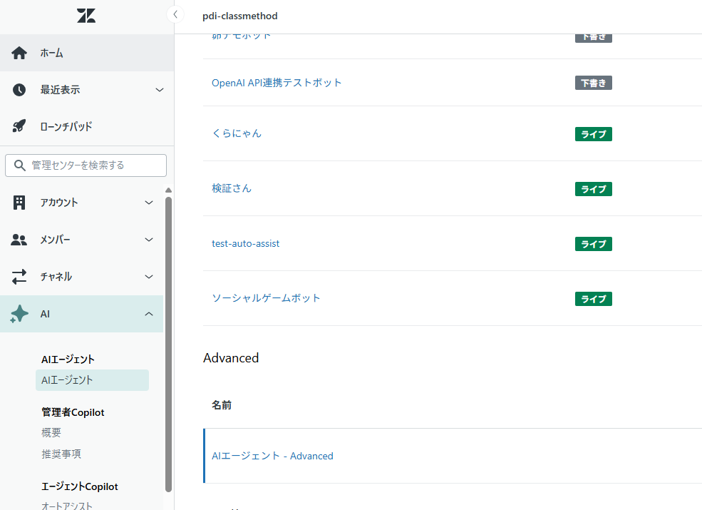Collapse the sidebar with the arrow button
Viewport: 702px width, 510px height.
pyautogui.click(x=175, y=14)
